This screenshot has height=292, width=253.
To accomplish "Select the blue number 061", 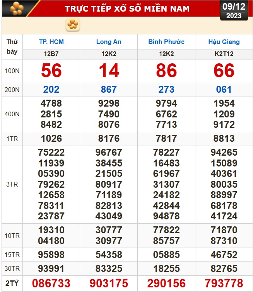I will [224, 89].
